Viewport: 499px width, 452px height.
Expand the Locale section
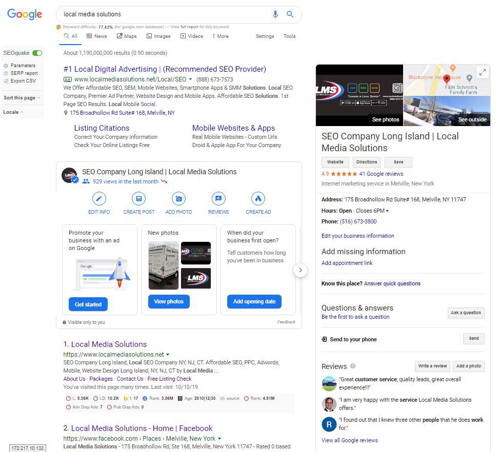point(13,112)
